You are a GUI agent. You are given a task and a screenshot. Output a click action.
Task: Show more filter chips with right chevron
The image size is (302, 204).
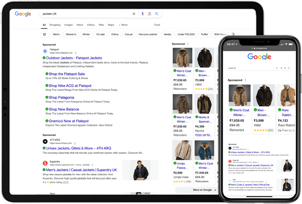[233, 35]
